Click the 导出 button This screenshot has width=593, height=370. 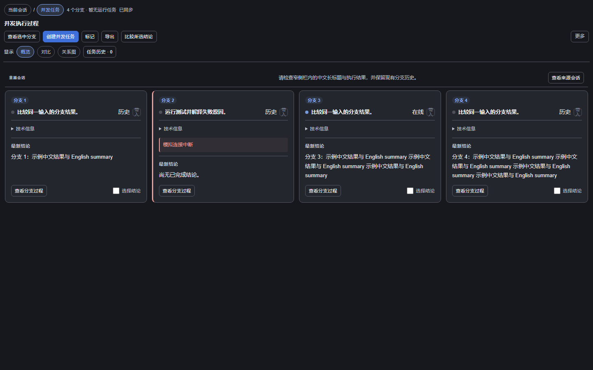click(x=110, y=37)
